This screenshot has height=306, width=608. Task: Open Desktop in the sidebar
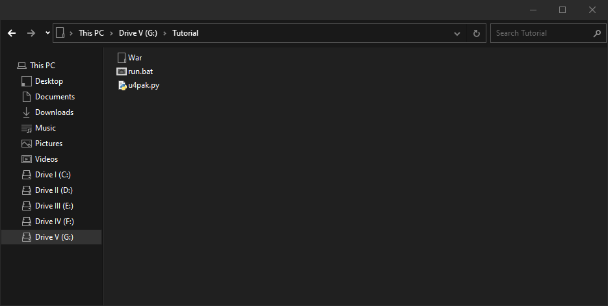tap(49, 81)
